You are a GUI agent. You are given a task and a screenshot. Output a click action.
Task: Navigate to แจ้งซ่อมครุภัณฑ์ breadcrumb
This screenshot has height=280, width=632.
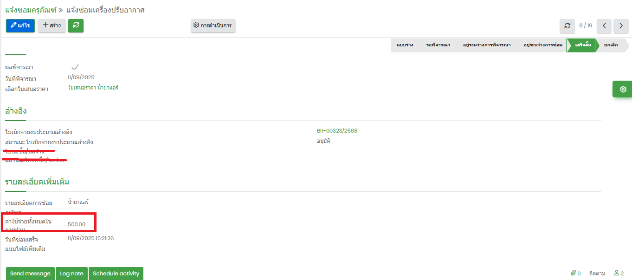pos(31,10)
